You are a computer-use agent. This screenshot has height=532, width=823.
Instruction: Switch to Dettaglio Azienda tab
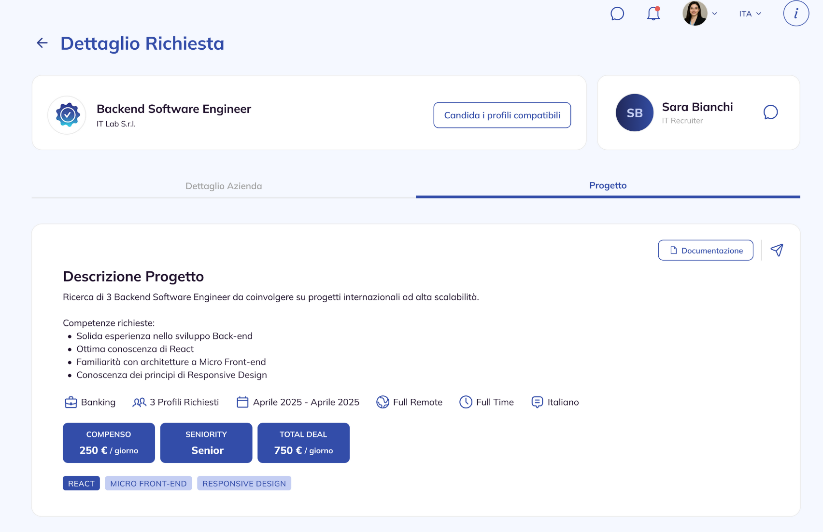224,186
